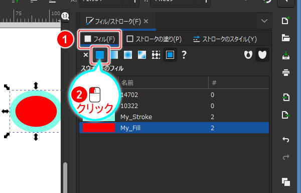Select the My_Stroke swatch row
This screenshot has height=193, width=301.
pyautogui.click(x=174, y=117)
